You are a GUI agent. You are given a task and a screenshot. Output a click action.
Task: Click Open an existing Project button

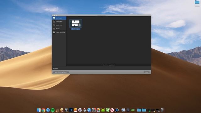pos(61,72)
